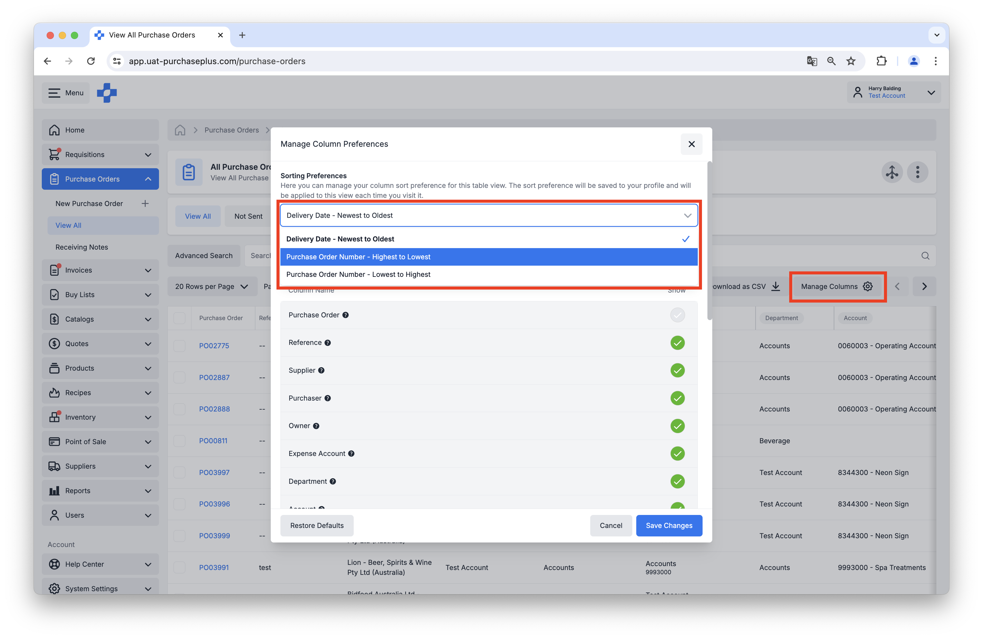The height and width of the screenshot is (639, 983).
Task: Reload the browser page
Action: point(91,61)
